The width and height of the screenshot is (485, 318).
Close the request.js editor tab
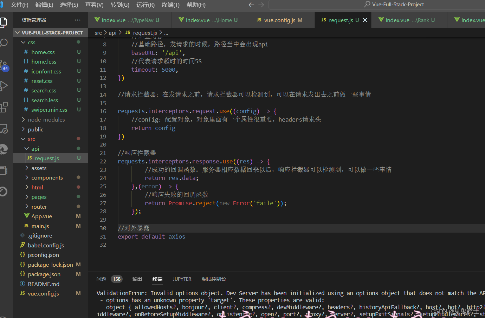[x=365, y=20]
